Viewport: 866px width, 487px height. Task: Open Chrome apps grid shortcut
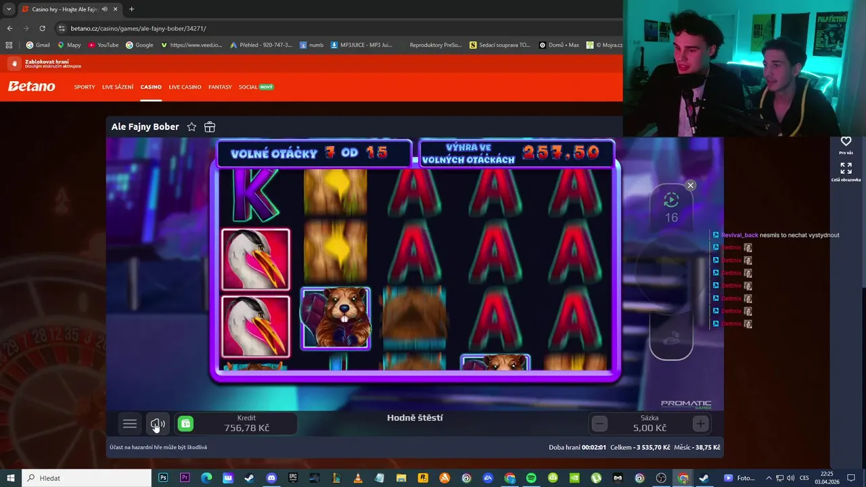tap(9, 45)
